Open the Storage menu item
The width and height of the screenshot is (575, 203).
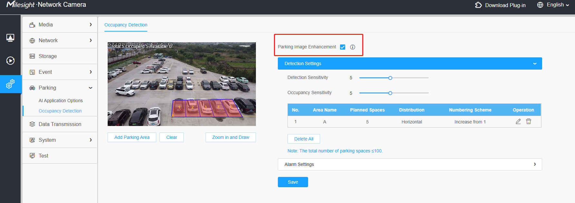tap(60, 56)
